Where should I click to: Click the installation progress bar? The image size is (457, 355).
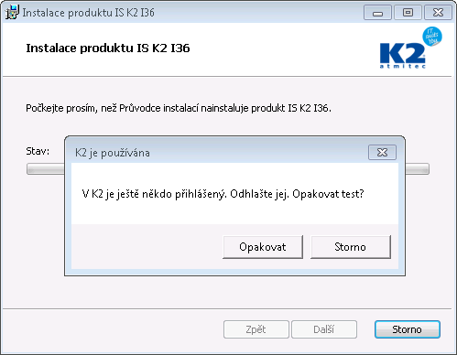point(228,169)
